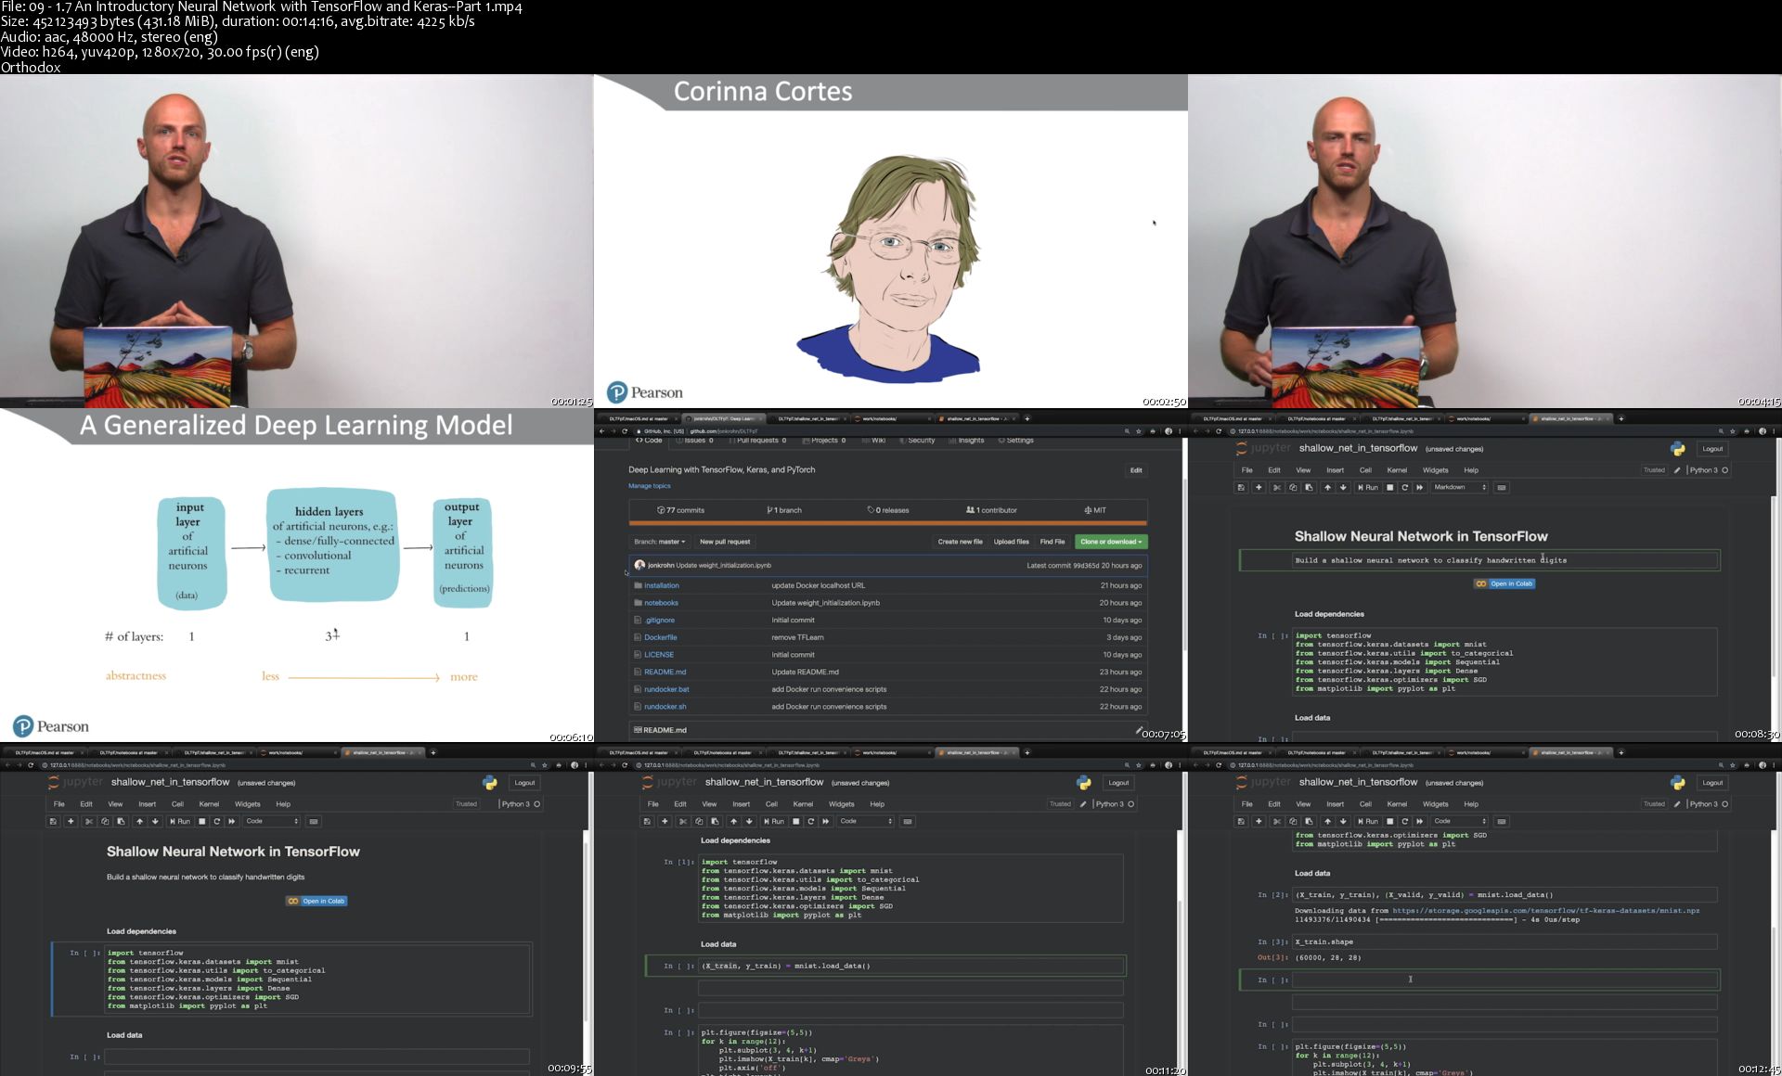Open Code cell-type dropdown in 00:09:55 frame
Image resolution: width=1782 pixels, height=1076 pixels.
271,822
